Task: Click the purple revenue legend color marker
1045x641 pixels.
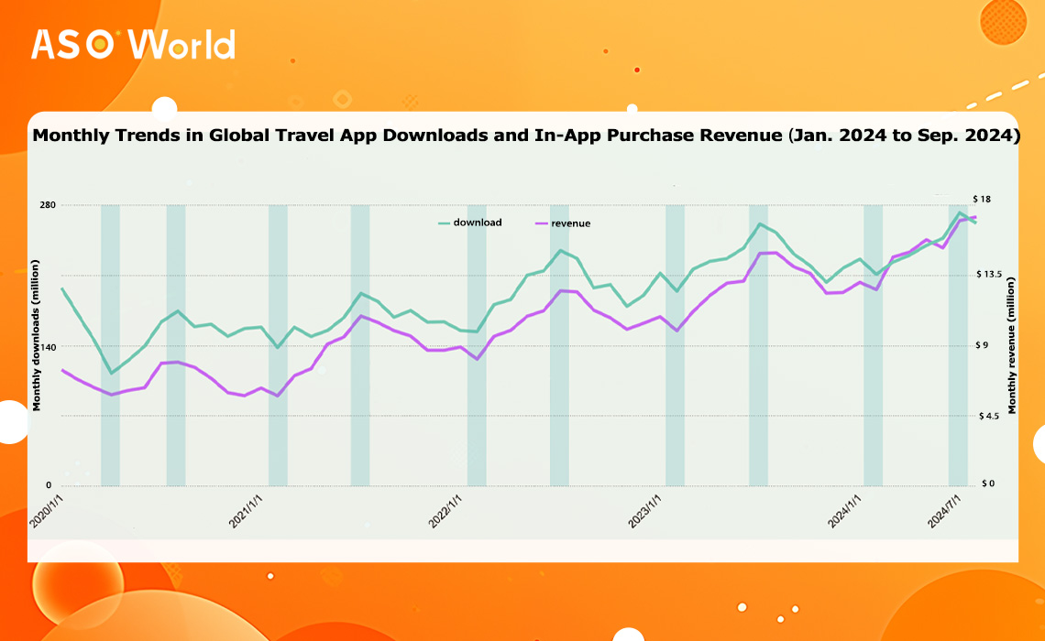Action: (x=542, y=224)
